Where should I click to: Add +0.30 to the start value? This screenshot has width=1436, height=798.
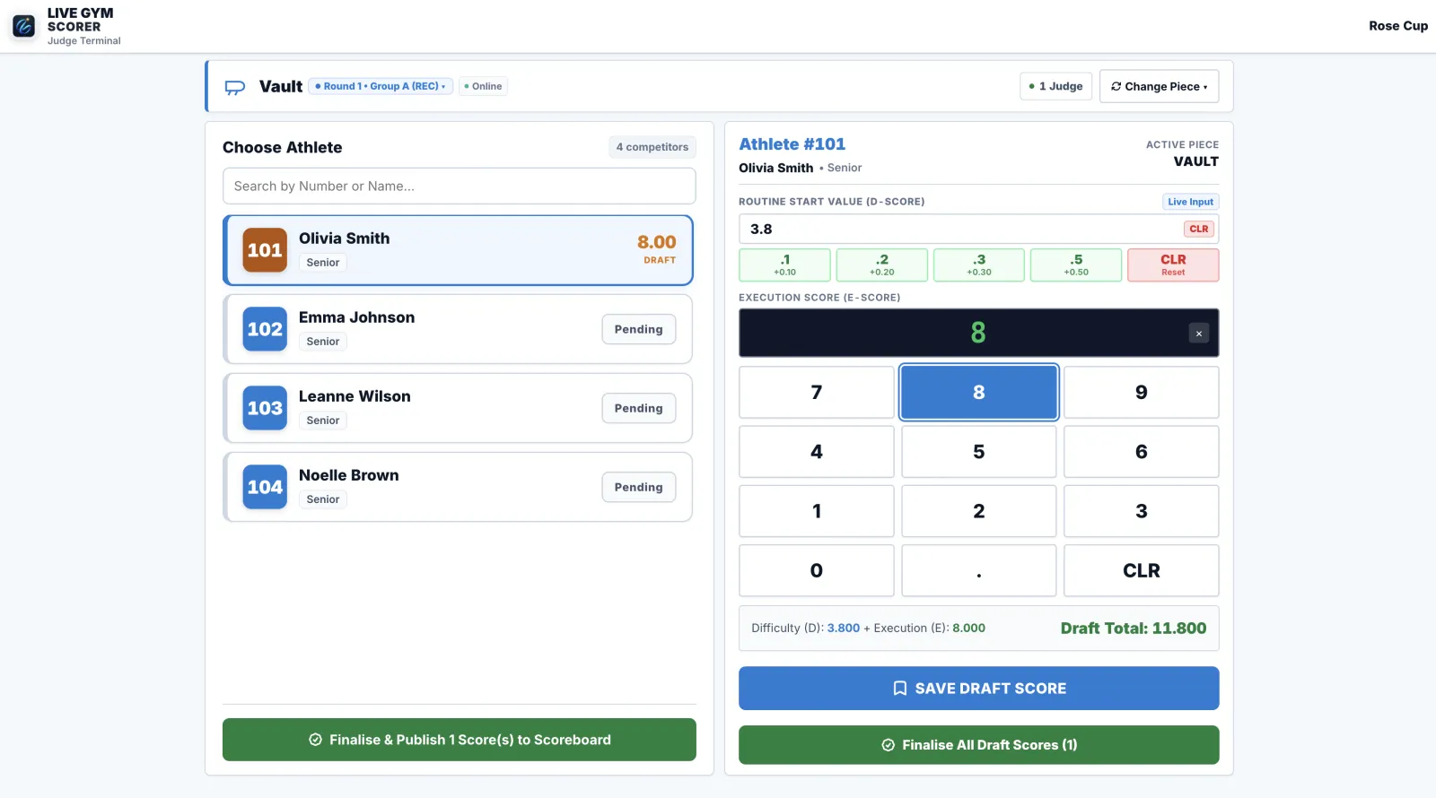click(x=979, y=265)
